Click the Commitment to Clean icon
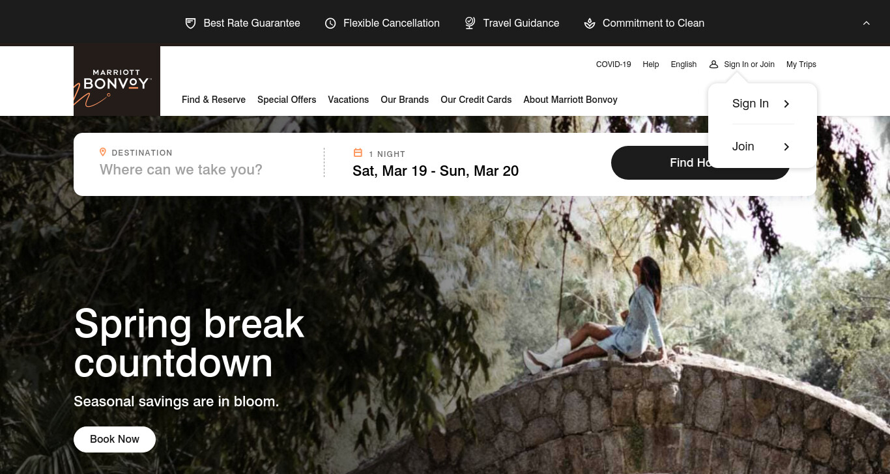 [590, 23]
